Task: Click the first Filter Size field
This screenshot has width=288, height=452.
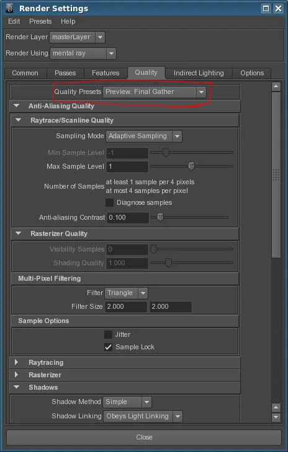Action: (x=126, y=307)
